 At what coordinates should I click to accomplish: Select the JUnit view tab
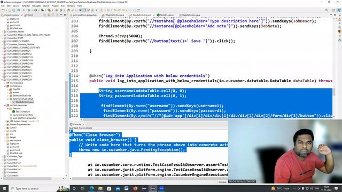(x=29, y=15)
